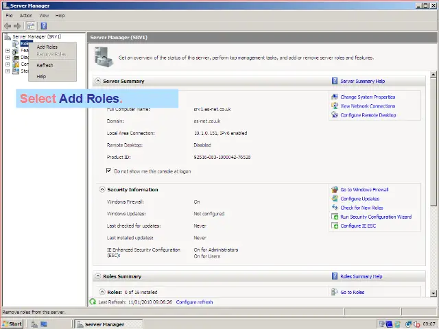The width and height of the screenshot is (439, 329).
Task: Expand the Storage tree node
Action: (x=8, y=71)
